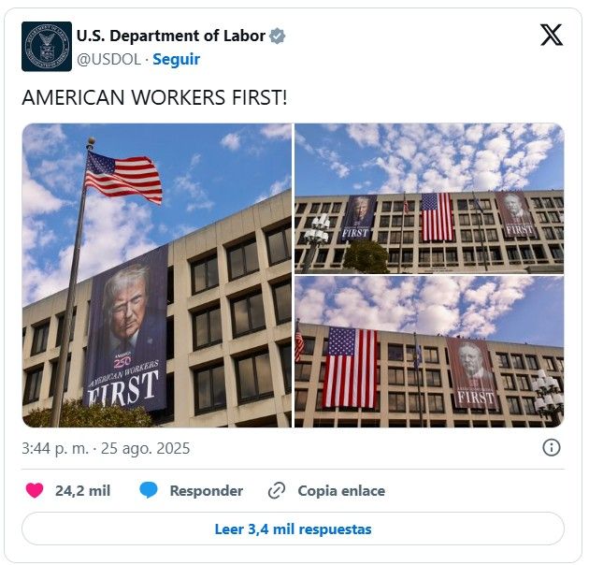Image resolution: width=589 pixels, height=565 pixels.
Task: Click the Responder label
Action: (207, 490)
